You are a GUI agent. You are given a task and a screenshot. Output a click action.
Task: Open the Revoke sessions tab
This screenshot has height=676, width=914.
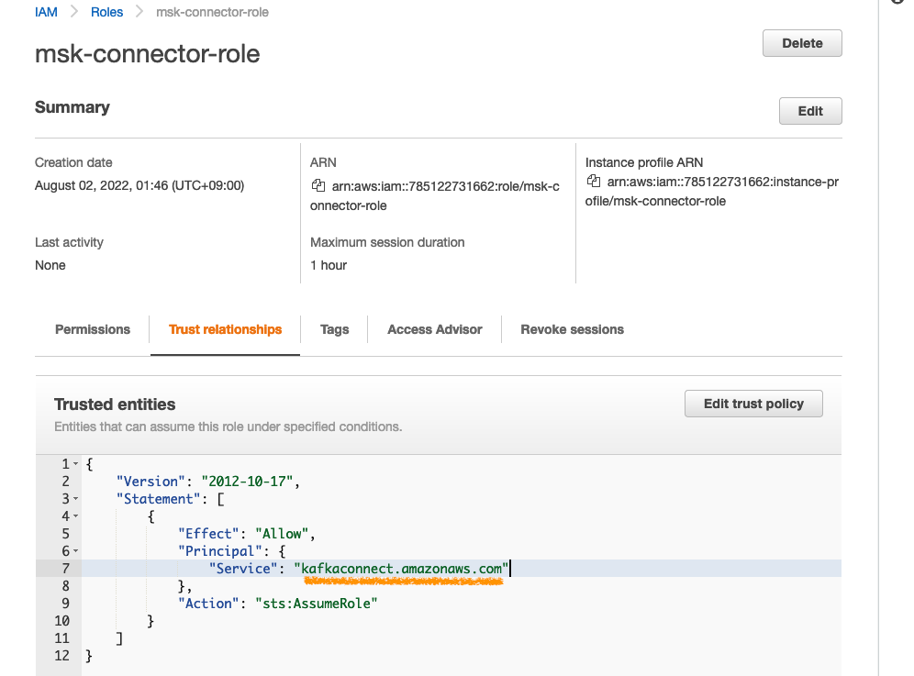coord(572,329)
